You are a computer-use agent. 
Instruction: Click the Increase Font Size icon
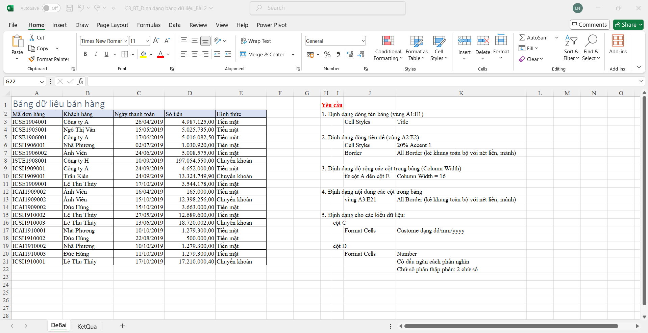156,41
